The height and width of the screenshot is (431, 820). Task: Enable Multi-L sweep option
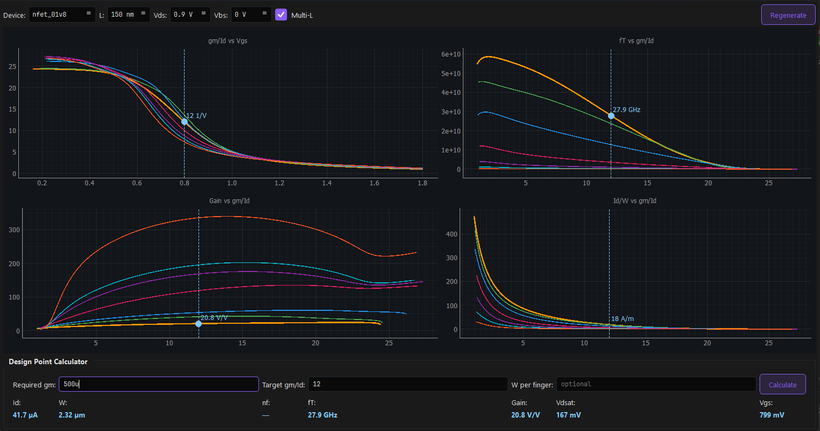point(281,15)
